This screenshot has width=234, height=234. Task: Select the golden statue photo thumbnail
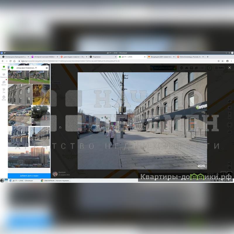click(x=41, y=94)
